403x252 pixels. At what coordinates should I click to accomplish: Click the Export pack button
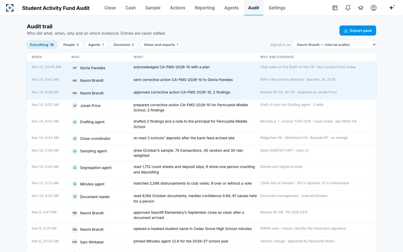358,31
